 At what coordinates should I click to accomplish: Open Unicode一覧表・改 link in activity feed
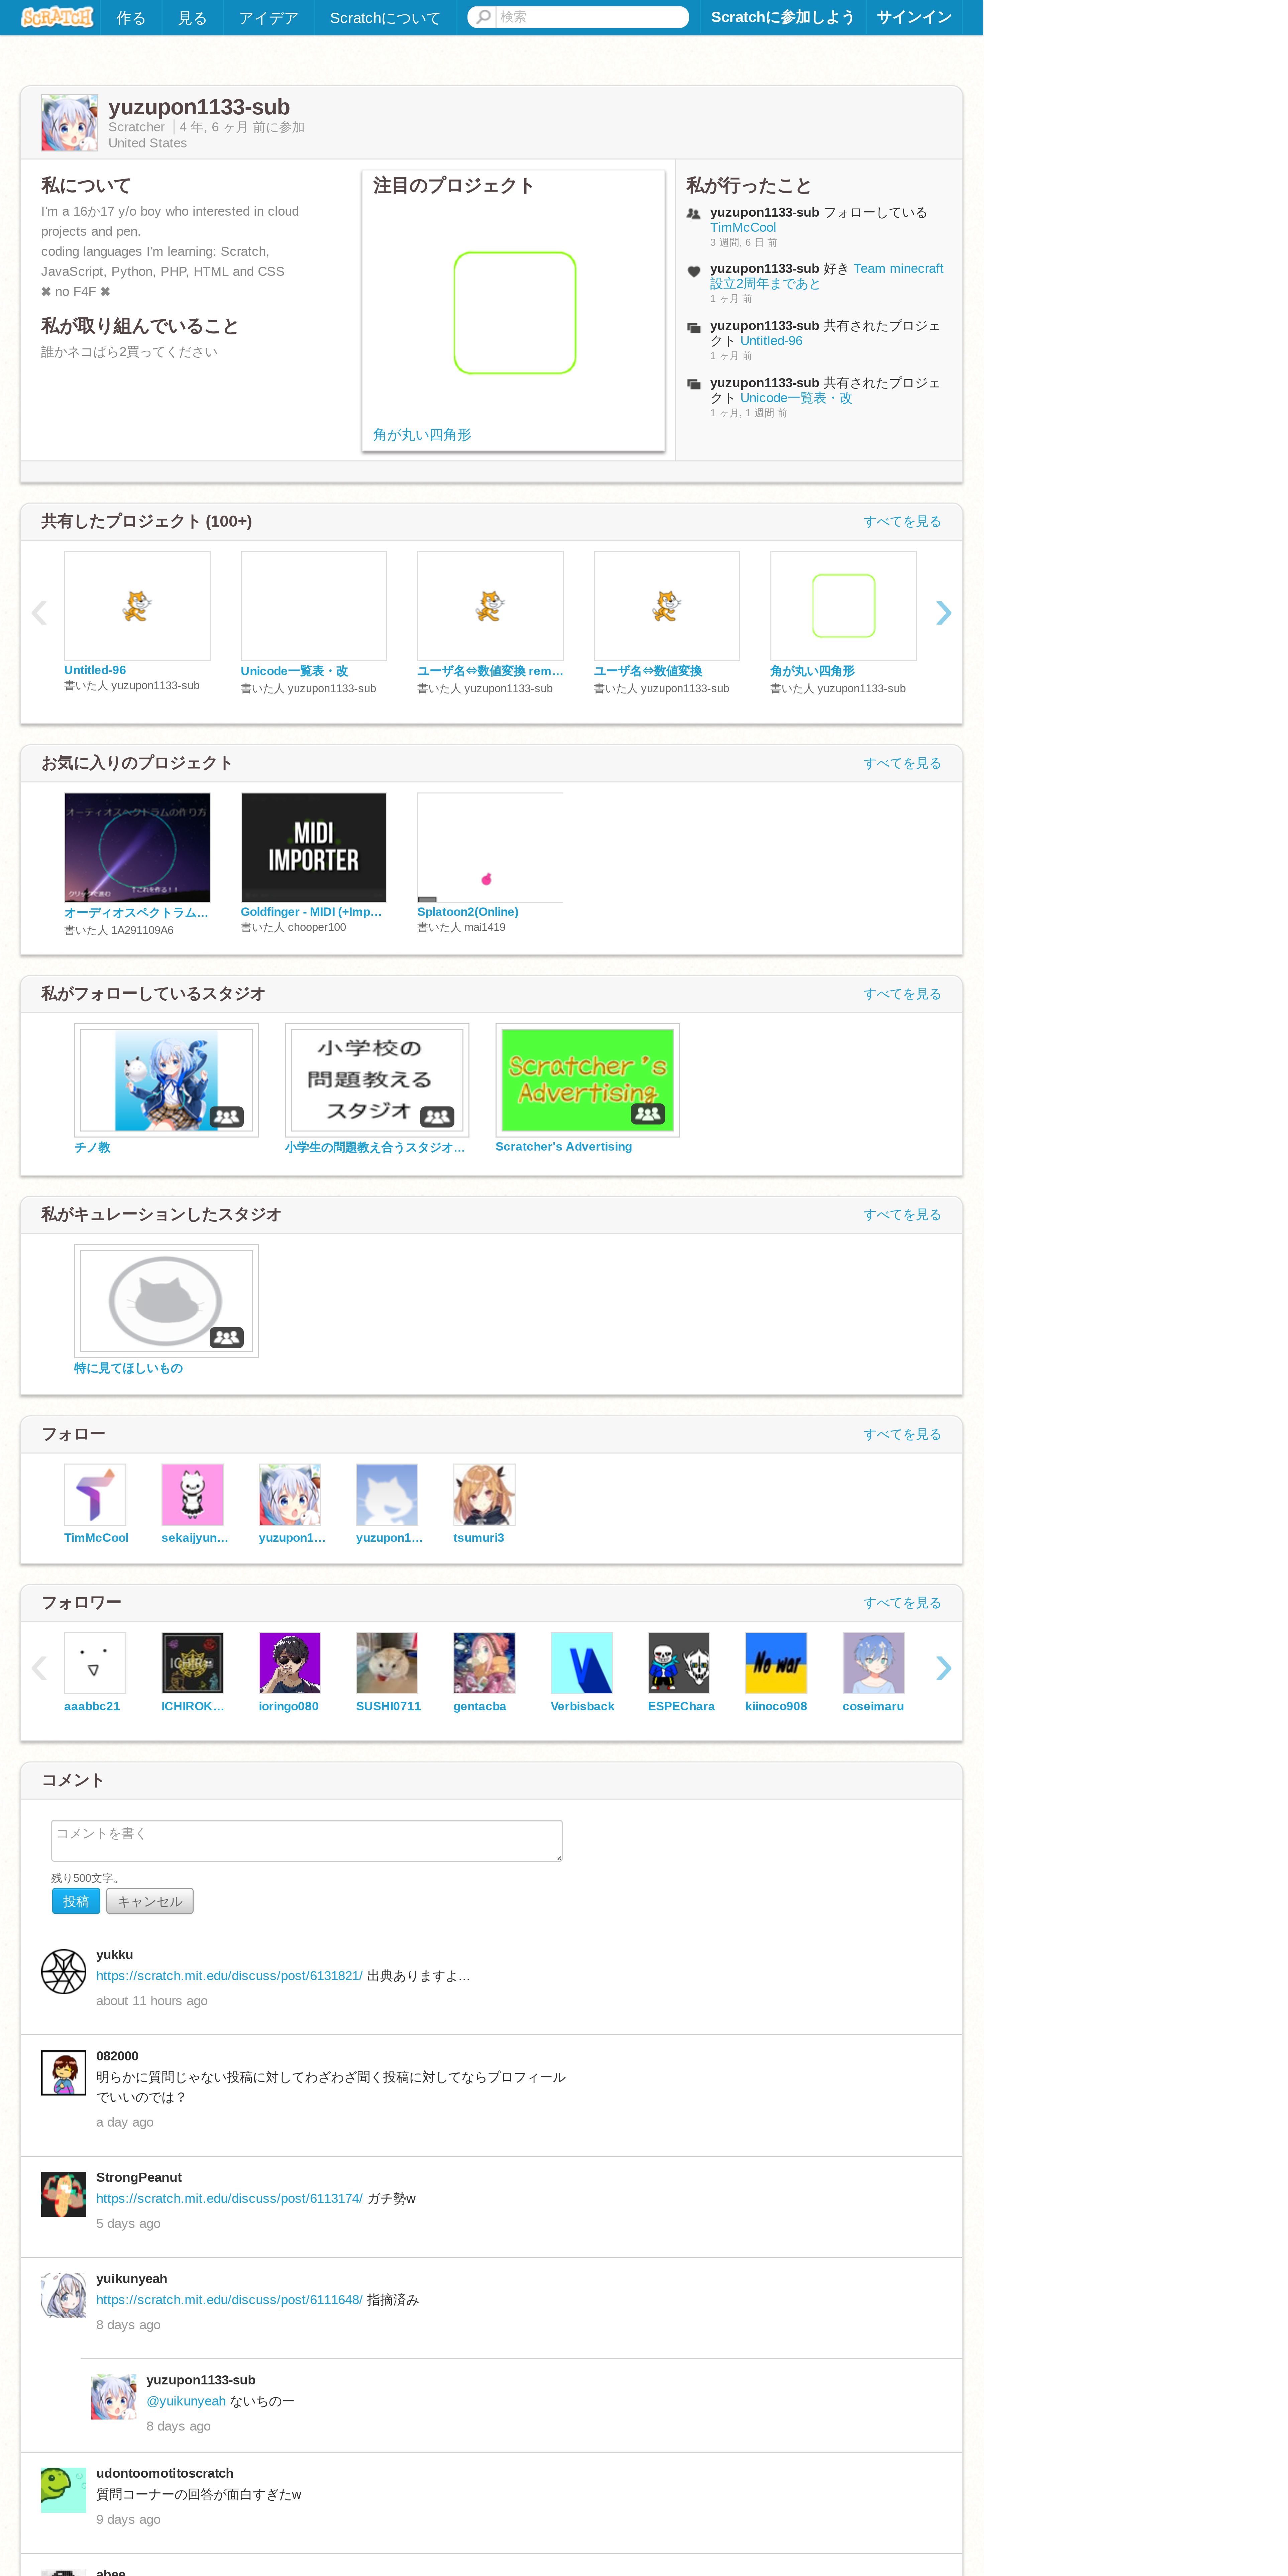point(796,398)
